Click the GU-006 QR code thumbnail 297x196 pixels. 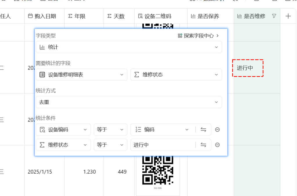pos(158,172)
